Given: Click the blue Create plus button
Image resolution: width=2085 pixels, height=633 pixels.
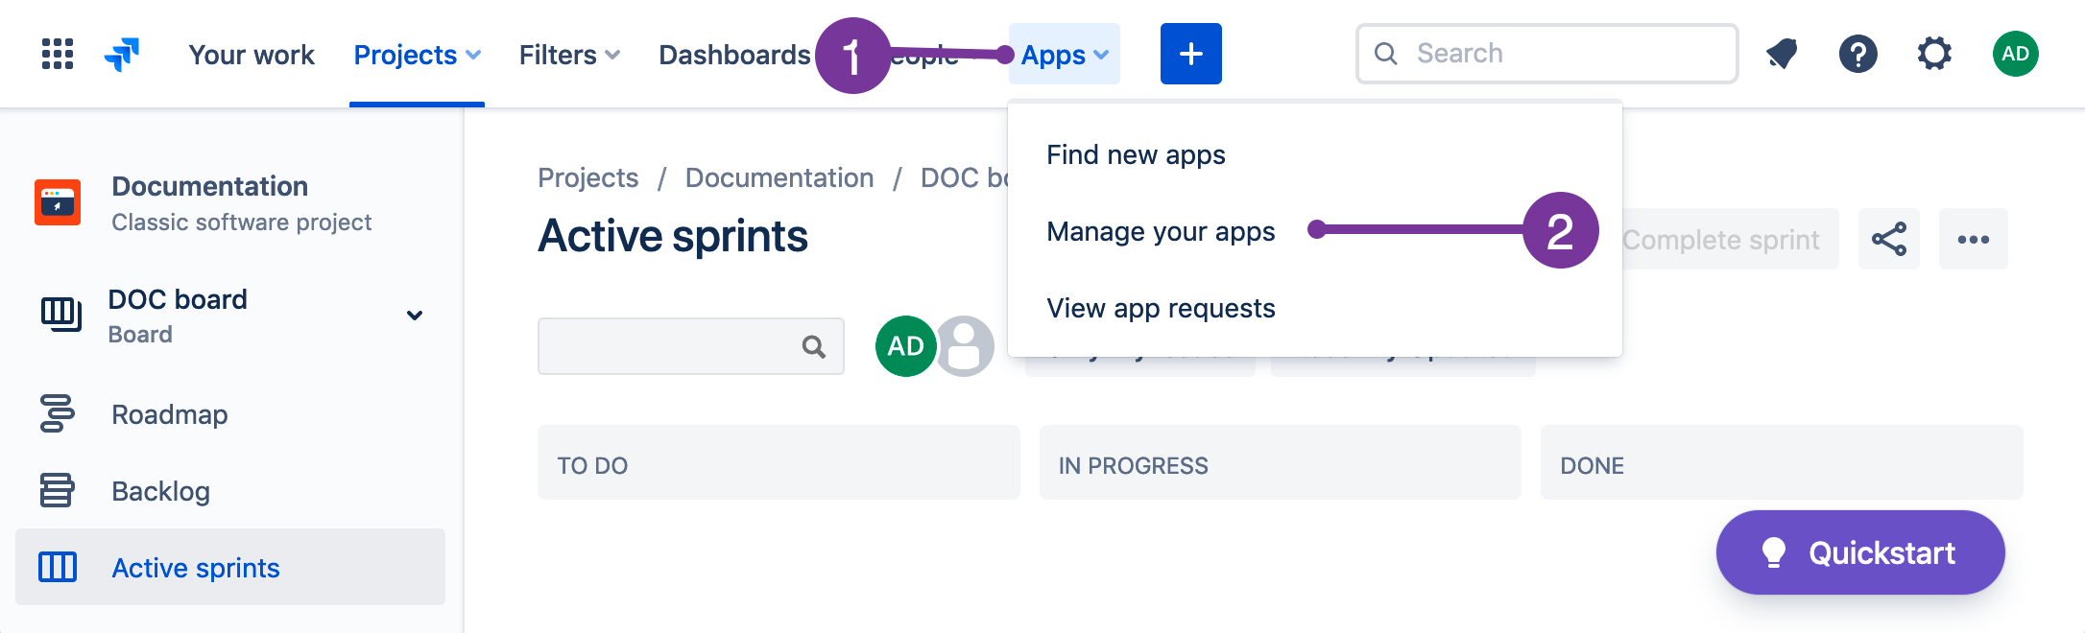Looking at the screenshot, I should pyautogui.click(x=1190, y=54).
